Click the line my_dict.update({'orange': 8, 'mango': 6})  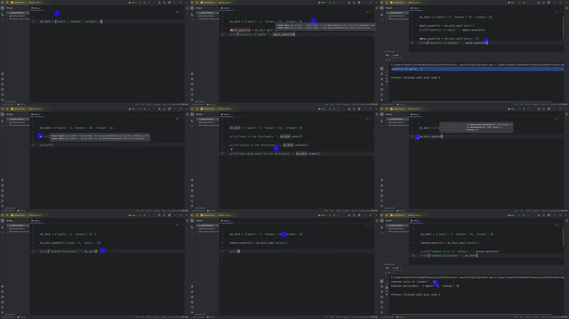pyautogui.click(x=70, y=243)
